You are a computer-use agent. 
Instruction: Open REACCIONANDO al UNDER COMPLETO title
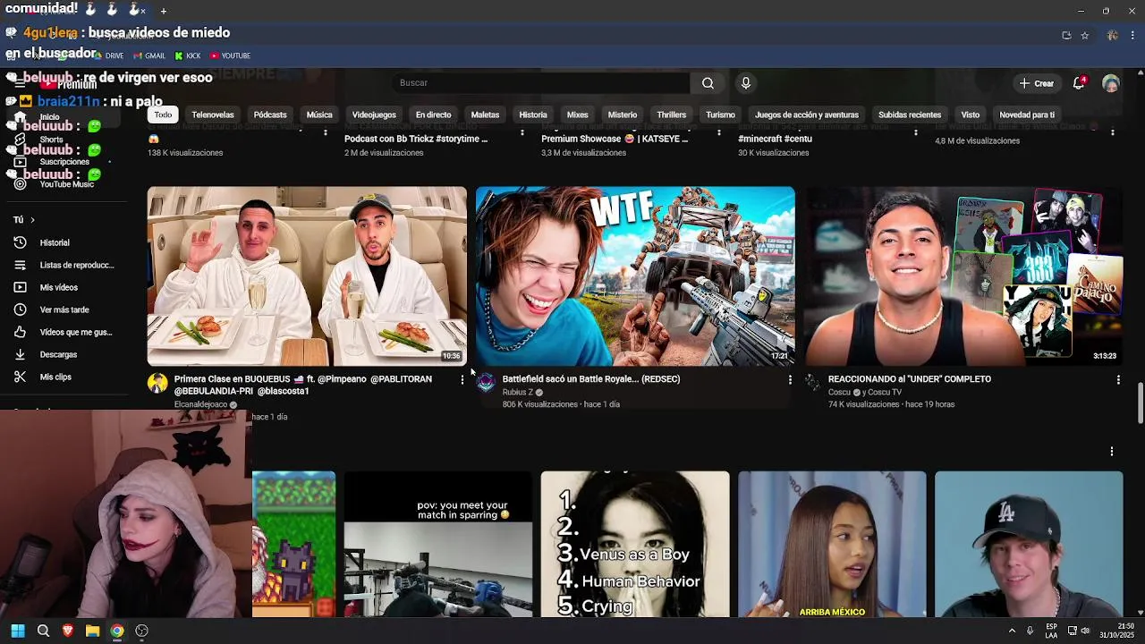click(910, 379)
